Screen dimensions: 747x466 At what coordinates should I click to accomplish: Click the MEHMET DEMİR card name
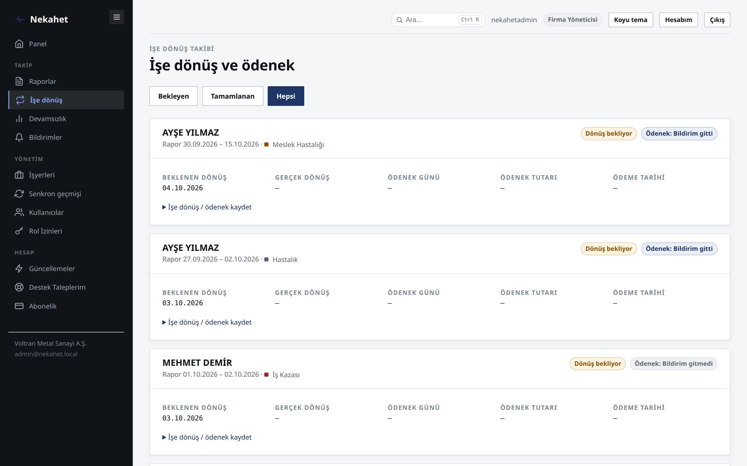point(197,363)
